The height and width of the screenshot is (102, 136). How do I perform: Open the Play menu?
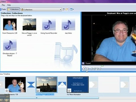pyautogui.click(x=3, y=5)
